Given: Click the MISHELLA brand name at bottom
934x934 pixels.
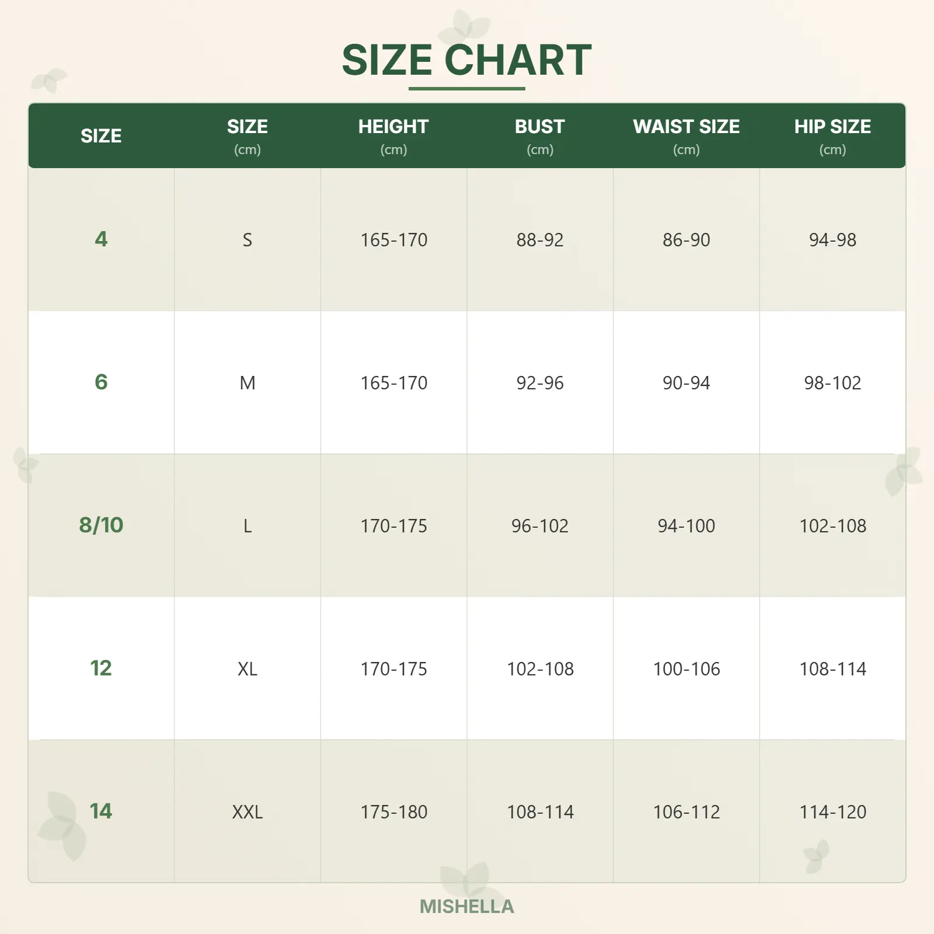Looking at the screenshot, I should tap(466, 906).
